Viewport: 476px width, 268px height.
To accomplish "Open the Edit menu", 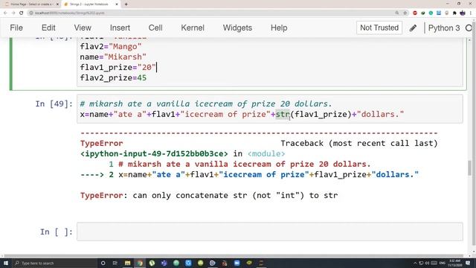I will coord(48,28).
